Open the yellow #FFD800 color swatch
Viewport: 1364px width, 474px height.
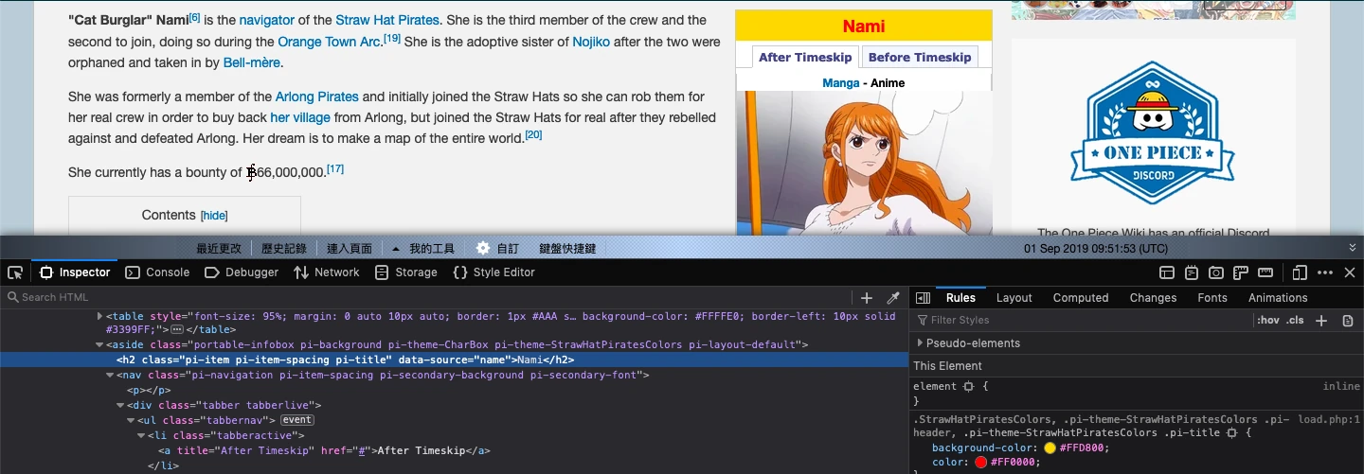point(1050,448)
